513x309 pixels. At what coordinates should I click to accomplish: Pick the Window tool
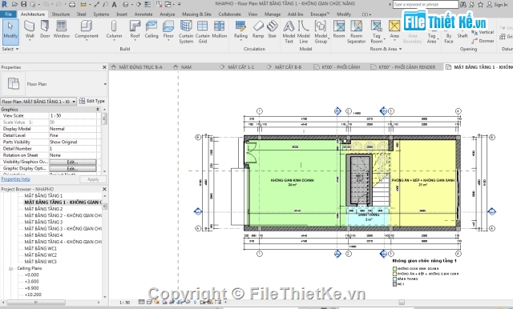(61, 30)
